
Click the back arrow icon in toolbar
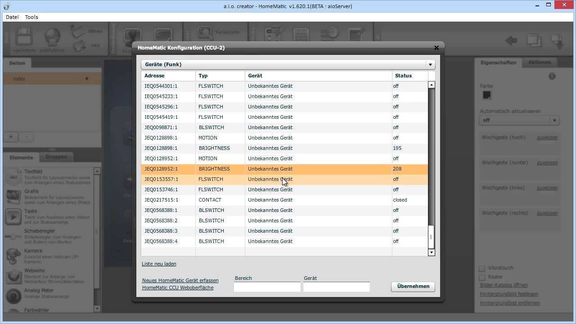(512, 40)
